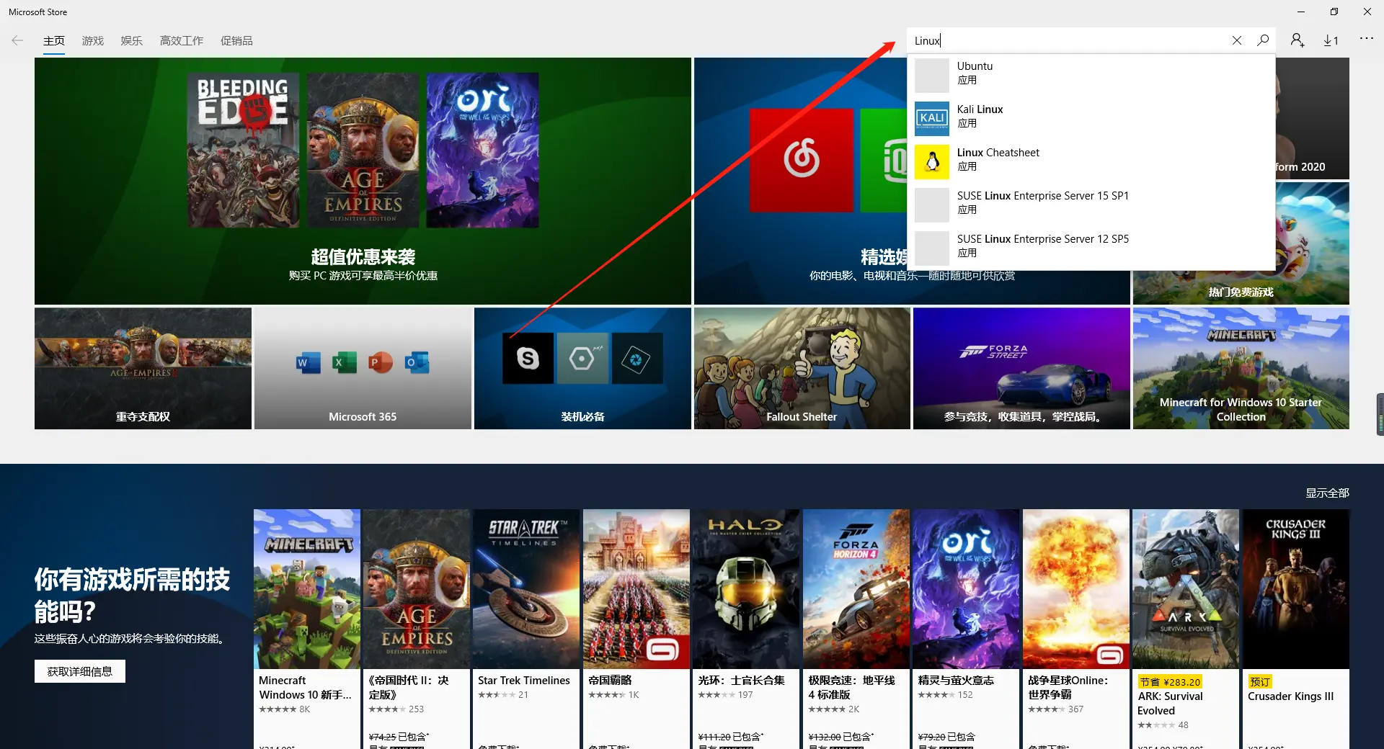Clear the search box text
Image resolution: width=1384 pixels, height=749 pixels.
point(1237,40)
